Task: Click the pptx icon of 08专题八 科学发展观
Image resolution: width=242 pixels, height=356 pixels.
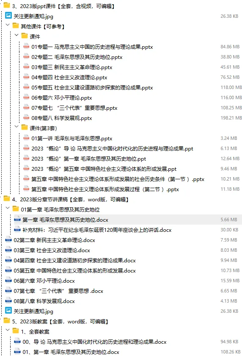Action: [x=26, y=118]
